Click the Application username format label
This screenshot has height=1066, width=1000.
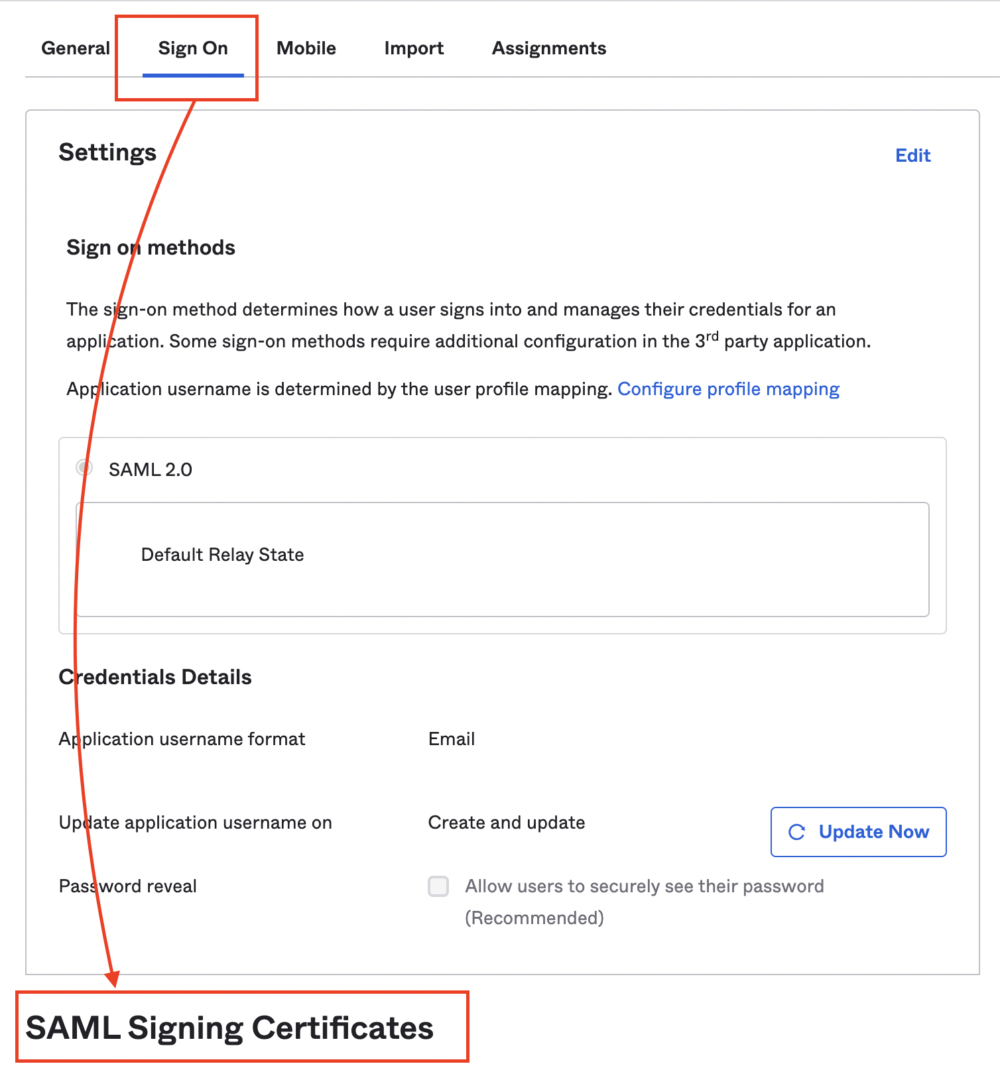tap(182, 739)
